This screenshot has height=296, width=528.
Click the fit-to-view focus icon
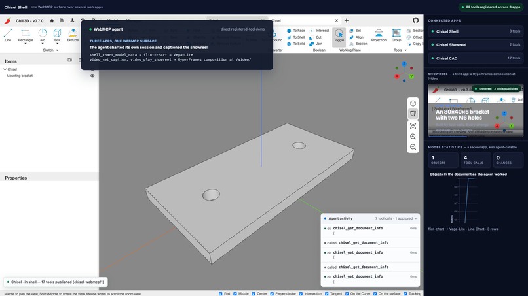[x=413, y=126]
